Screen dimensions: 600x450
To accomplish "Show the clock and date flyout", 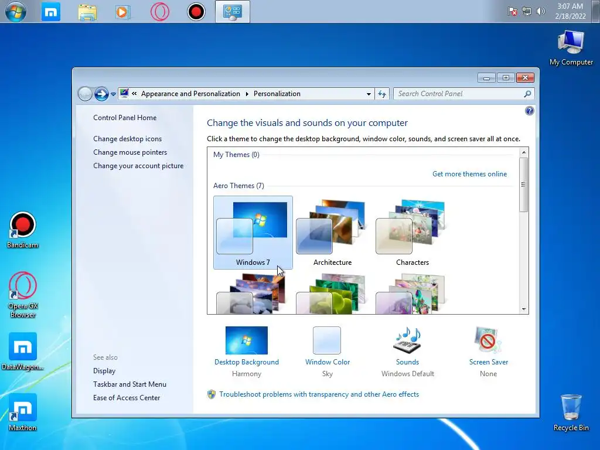I will click(x=570, y=11).
